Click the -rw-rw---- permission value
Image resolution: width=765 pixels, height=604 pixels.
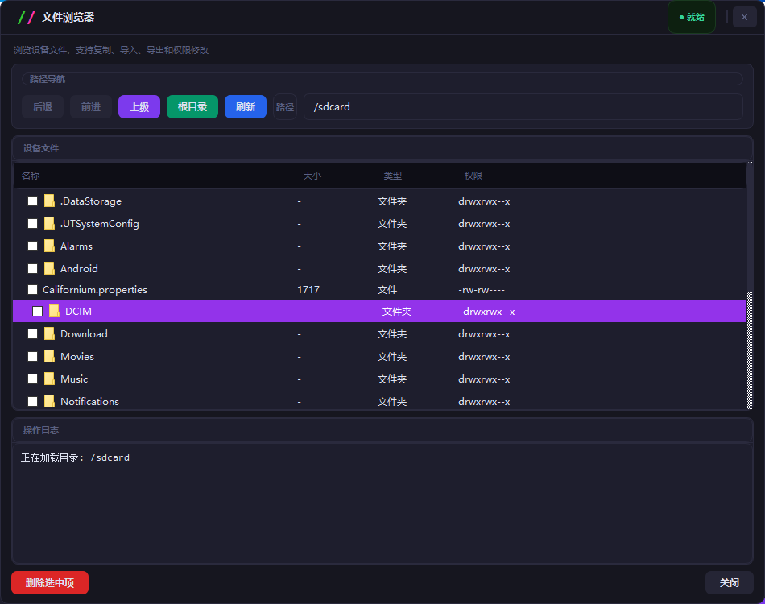(482, 290)
